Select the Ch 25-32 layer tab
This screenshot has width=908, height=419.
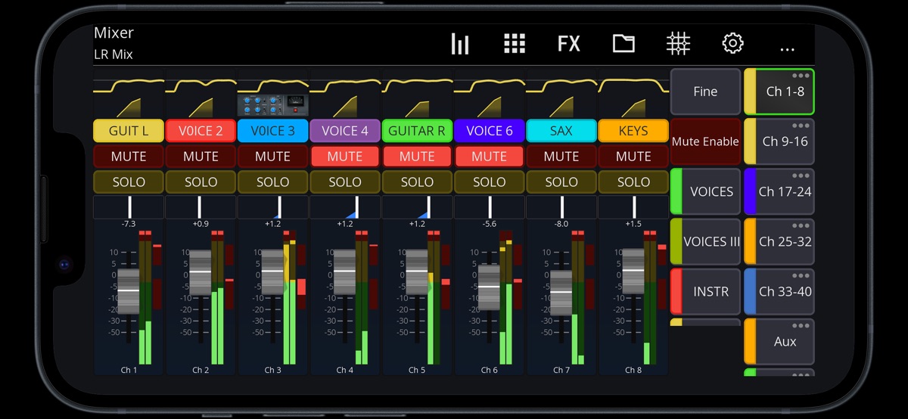coord(785,242)
